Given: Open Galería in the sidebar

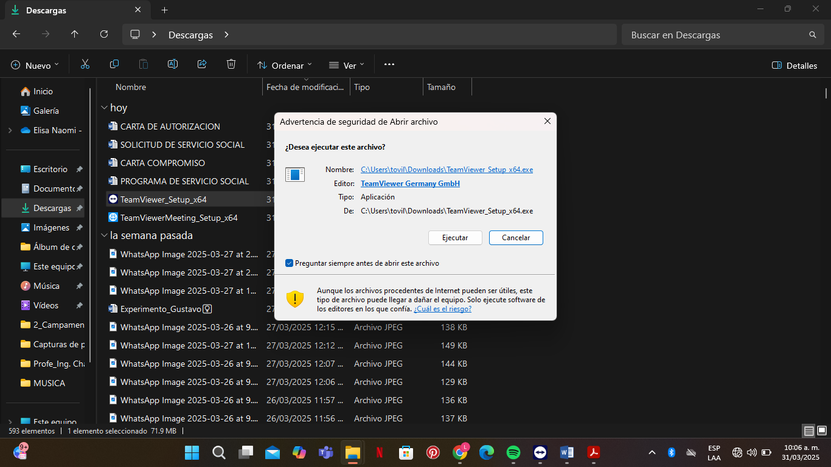Looking at the screenshot, I should (x=46, y=111).
